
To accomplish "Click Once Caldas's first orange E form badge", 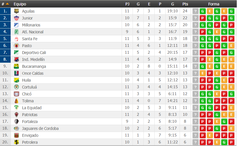I will coord(203,73).
